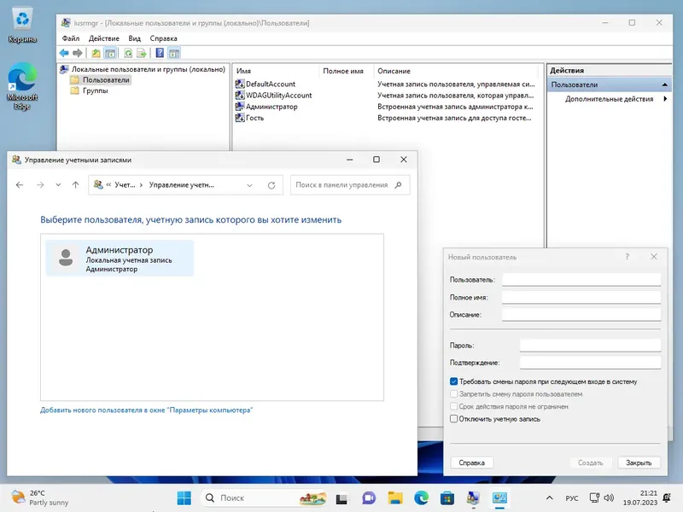Open File Explorer from the taskbar

tap(395, 497)
